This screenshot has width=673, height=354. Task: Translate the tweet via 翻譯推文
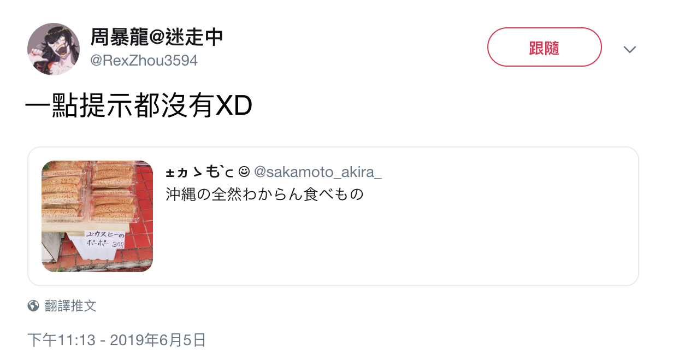[70, 306]
